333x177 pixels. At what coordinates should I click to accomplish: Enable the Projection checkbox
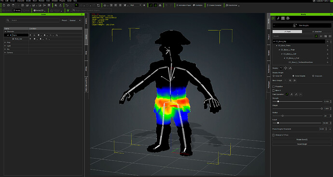pos(274,87)
